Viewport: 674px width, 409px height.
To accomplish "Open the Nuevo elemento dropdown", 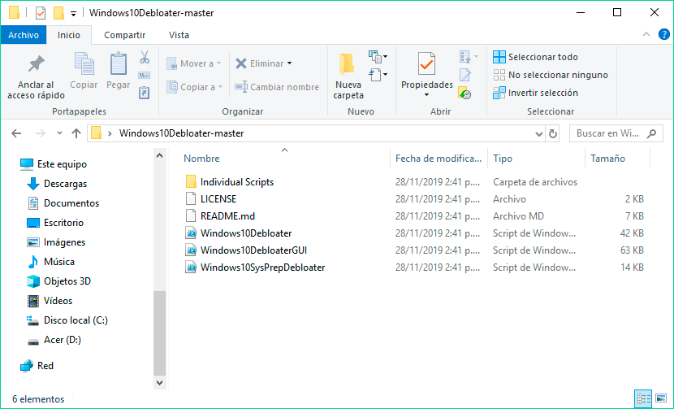I will click(x=378, y=56).
